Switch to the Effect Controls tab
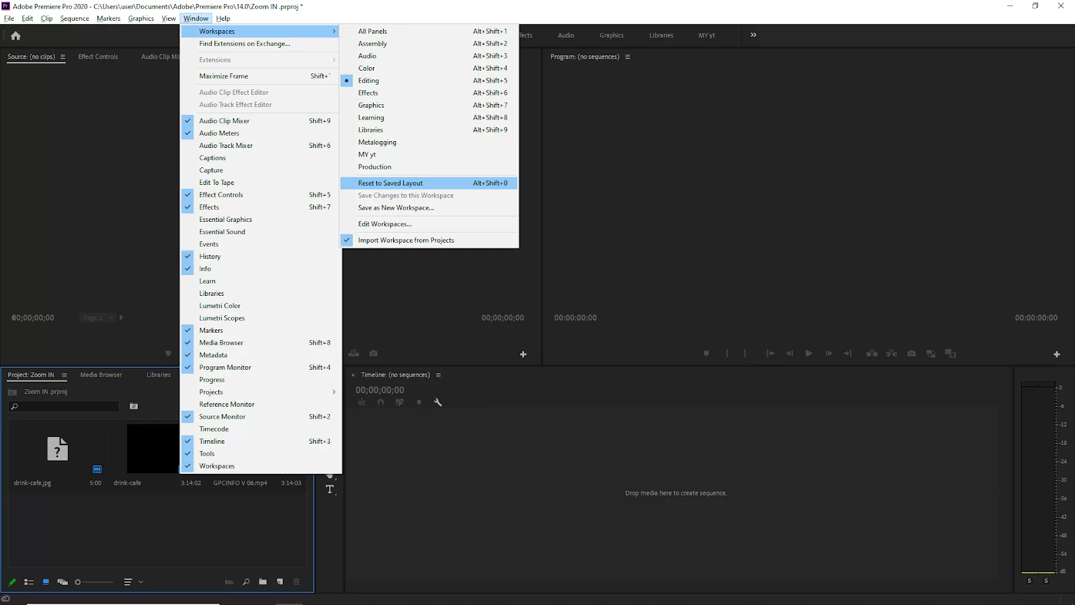 (98, 57)
